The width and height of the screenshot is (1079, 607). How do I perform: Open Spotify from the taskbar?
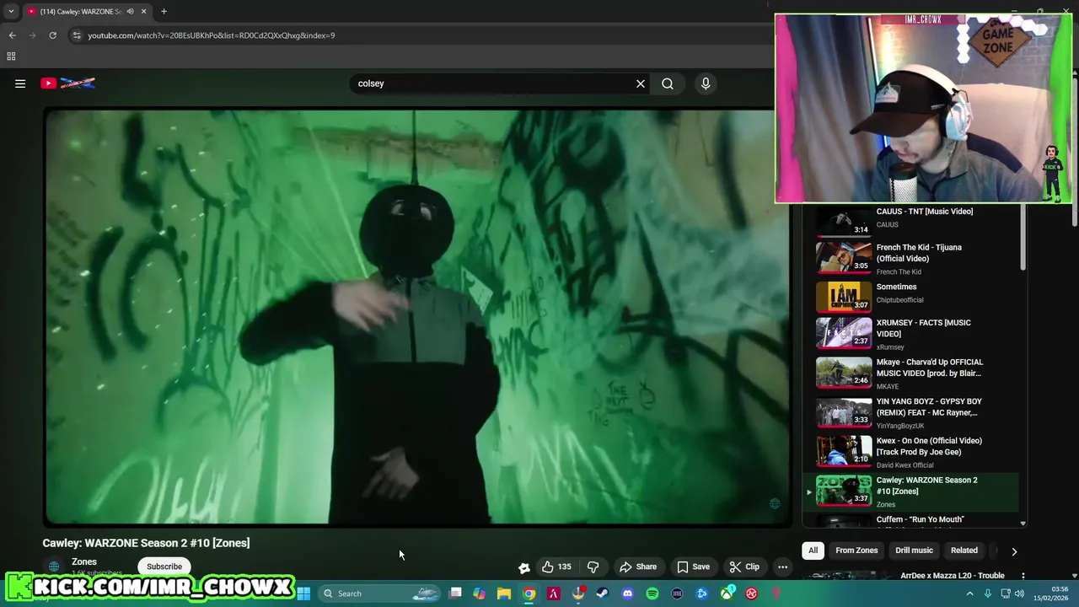pyautogui.click(x=652, y=594)
